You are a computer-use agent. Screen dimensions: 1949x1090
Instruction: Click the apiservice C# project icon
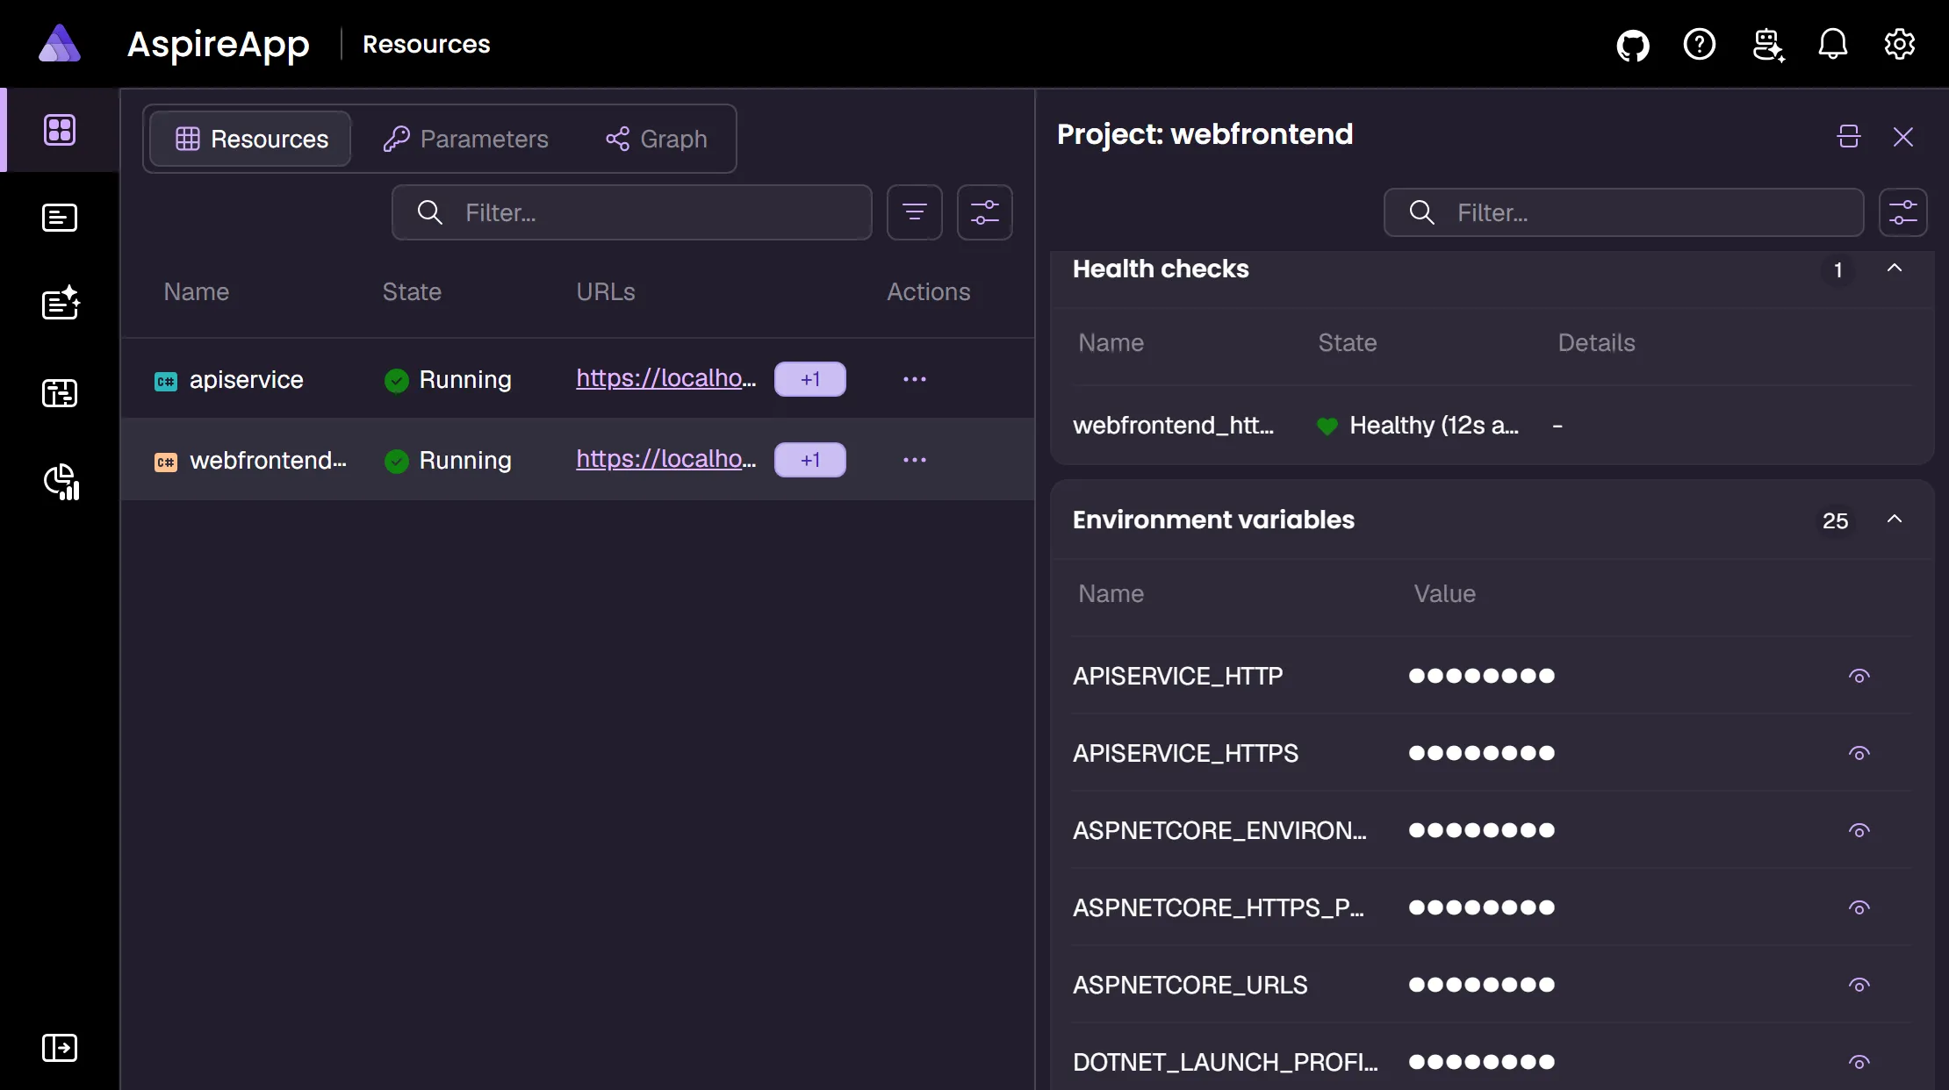(166, 381)
